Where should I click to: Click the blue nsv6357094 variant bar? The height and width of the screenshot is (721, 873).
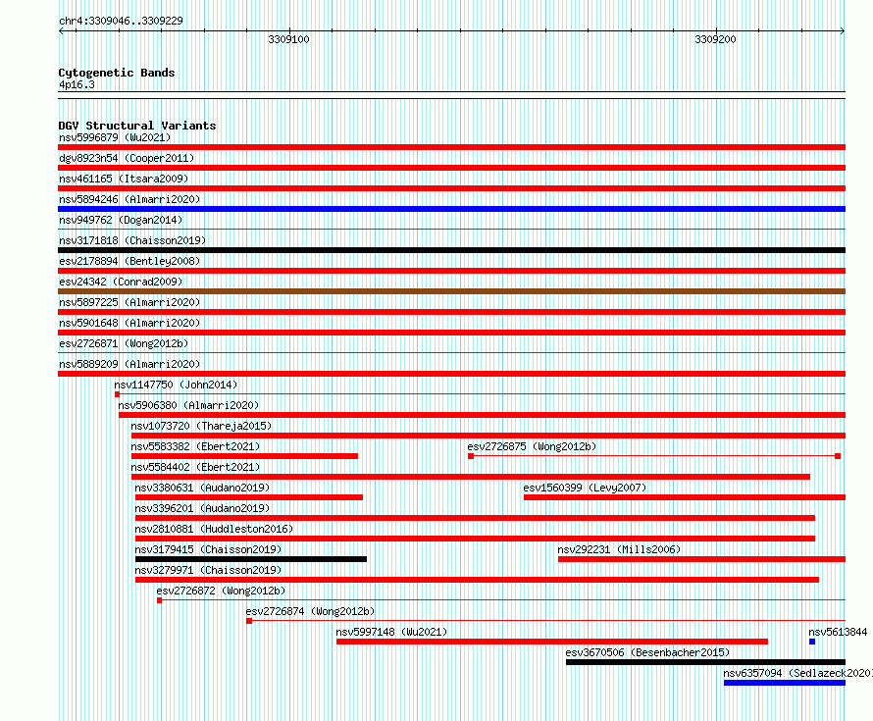tap(785, 683)
